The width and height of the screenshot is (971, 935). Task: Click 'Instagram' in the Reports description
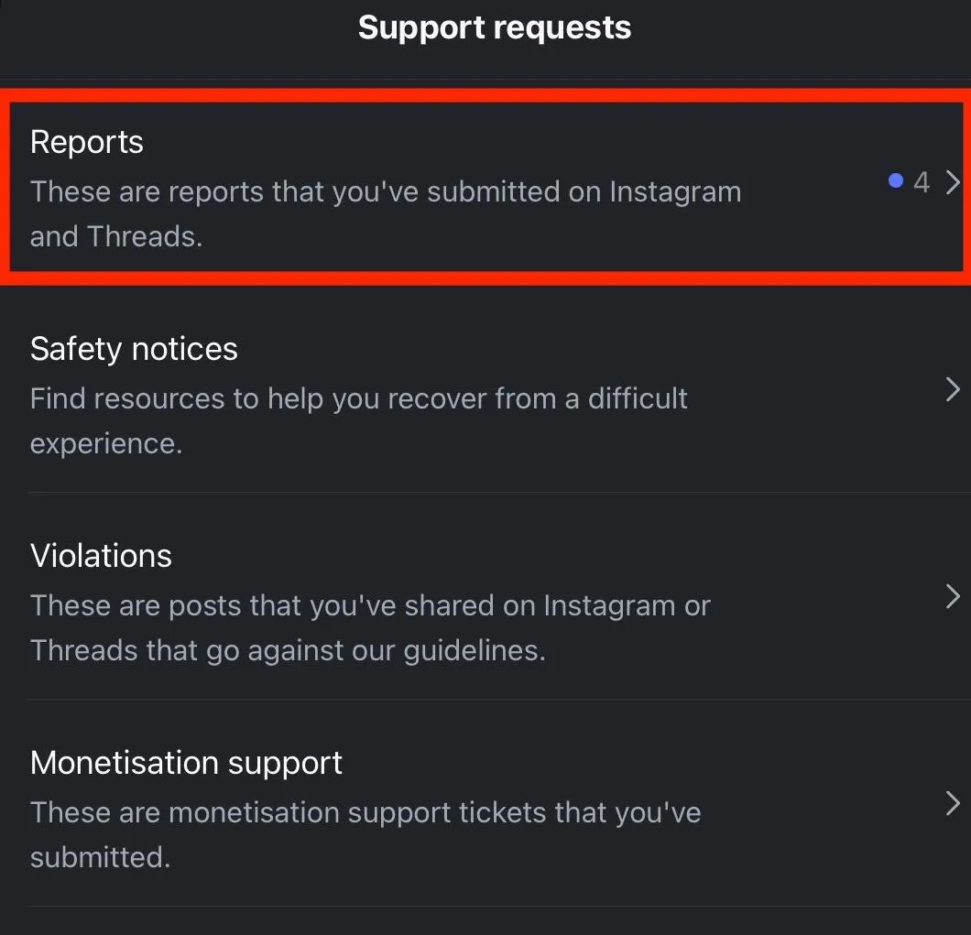675,192
